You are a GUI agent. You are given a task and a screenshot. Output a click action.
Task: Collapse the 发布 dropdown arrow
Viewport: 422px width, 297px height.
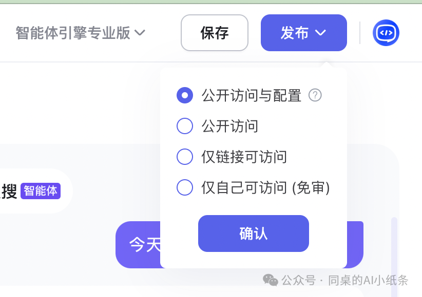coord(321,33)
